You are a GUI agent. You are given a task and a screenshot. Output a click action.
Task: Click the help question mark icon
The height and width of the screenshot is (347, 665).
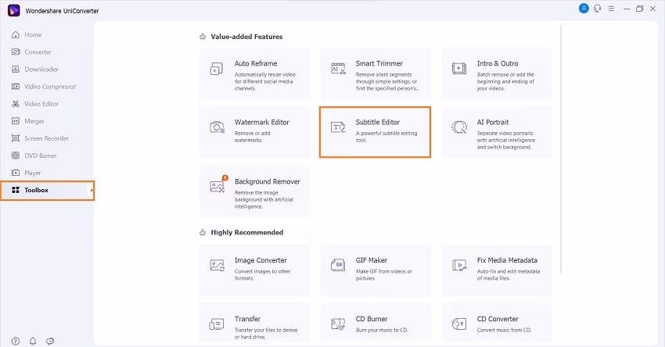pos(15,341)
